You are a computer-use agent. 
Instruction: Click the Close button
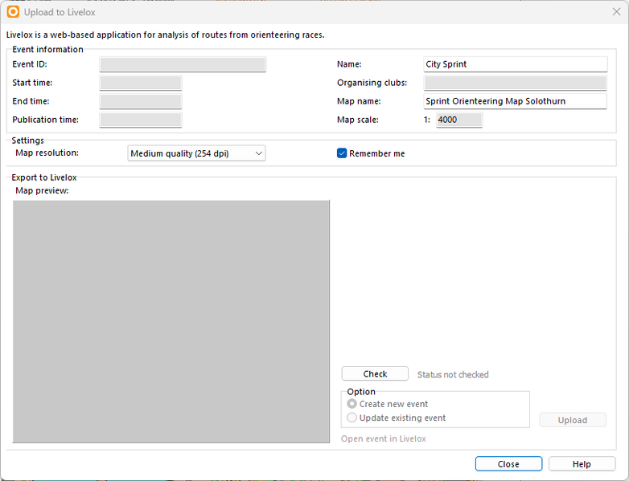click(x=508, y=464)
